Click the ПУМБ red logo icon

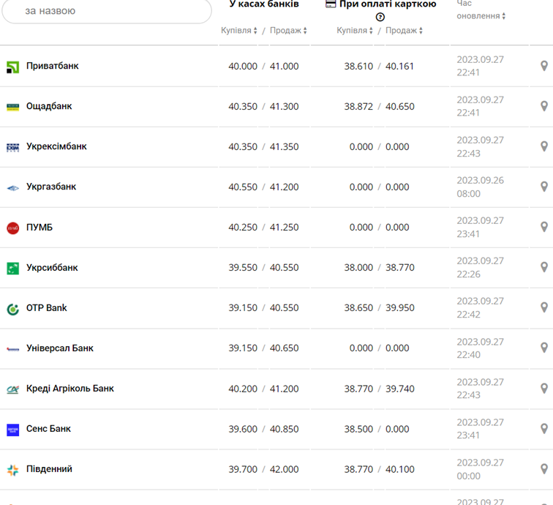12,228
